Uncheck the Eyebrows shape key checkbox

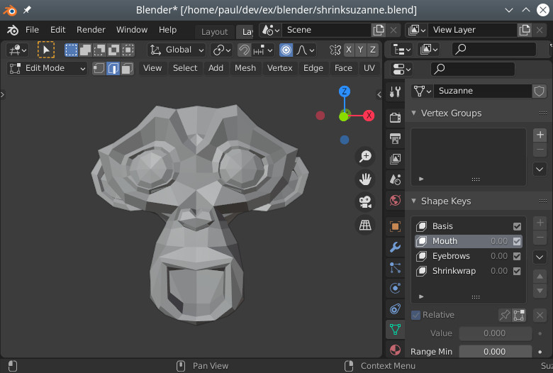(517, 256)
